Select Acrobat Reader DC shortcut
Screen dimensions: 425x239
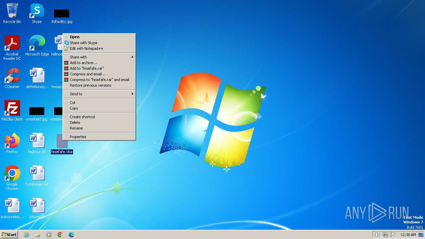pos(12,48)
